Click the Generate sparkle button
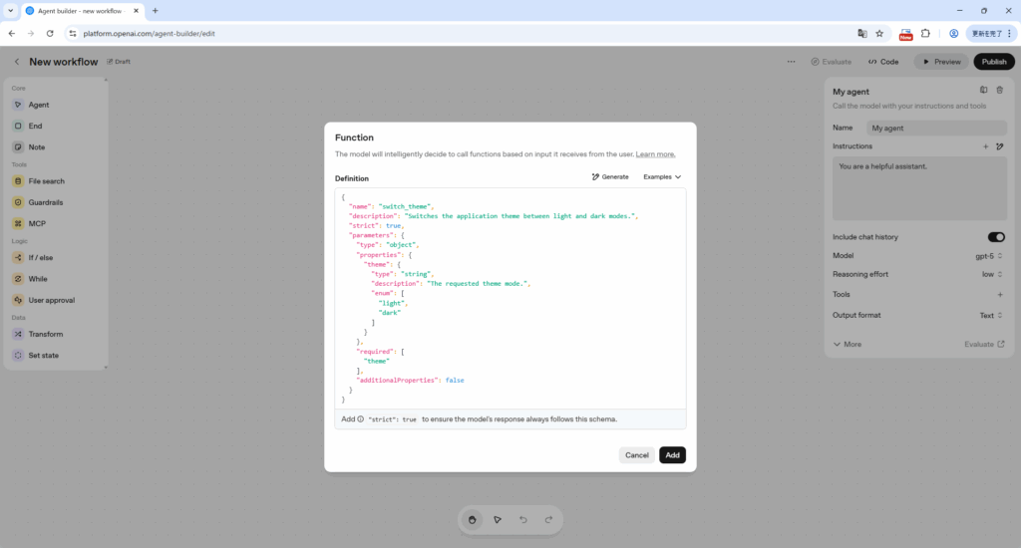Viewport: 1021px width, 548px height. pos(609,176)
